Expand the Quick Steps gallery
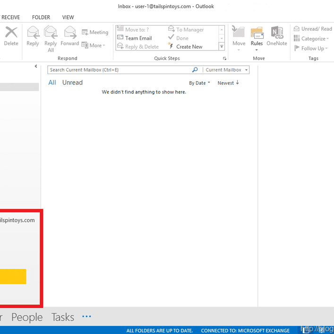Screen dimensions: 334x334 click(x=222, y=46)
